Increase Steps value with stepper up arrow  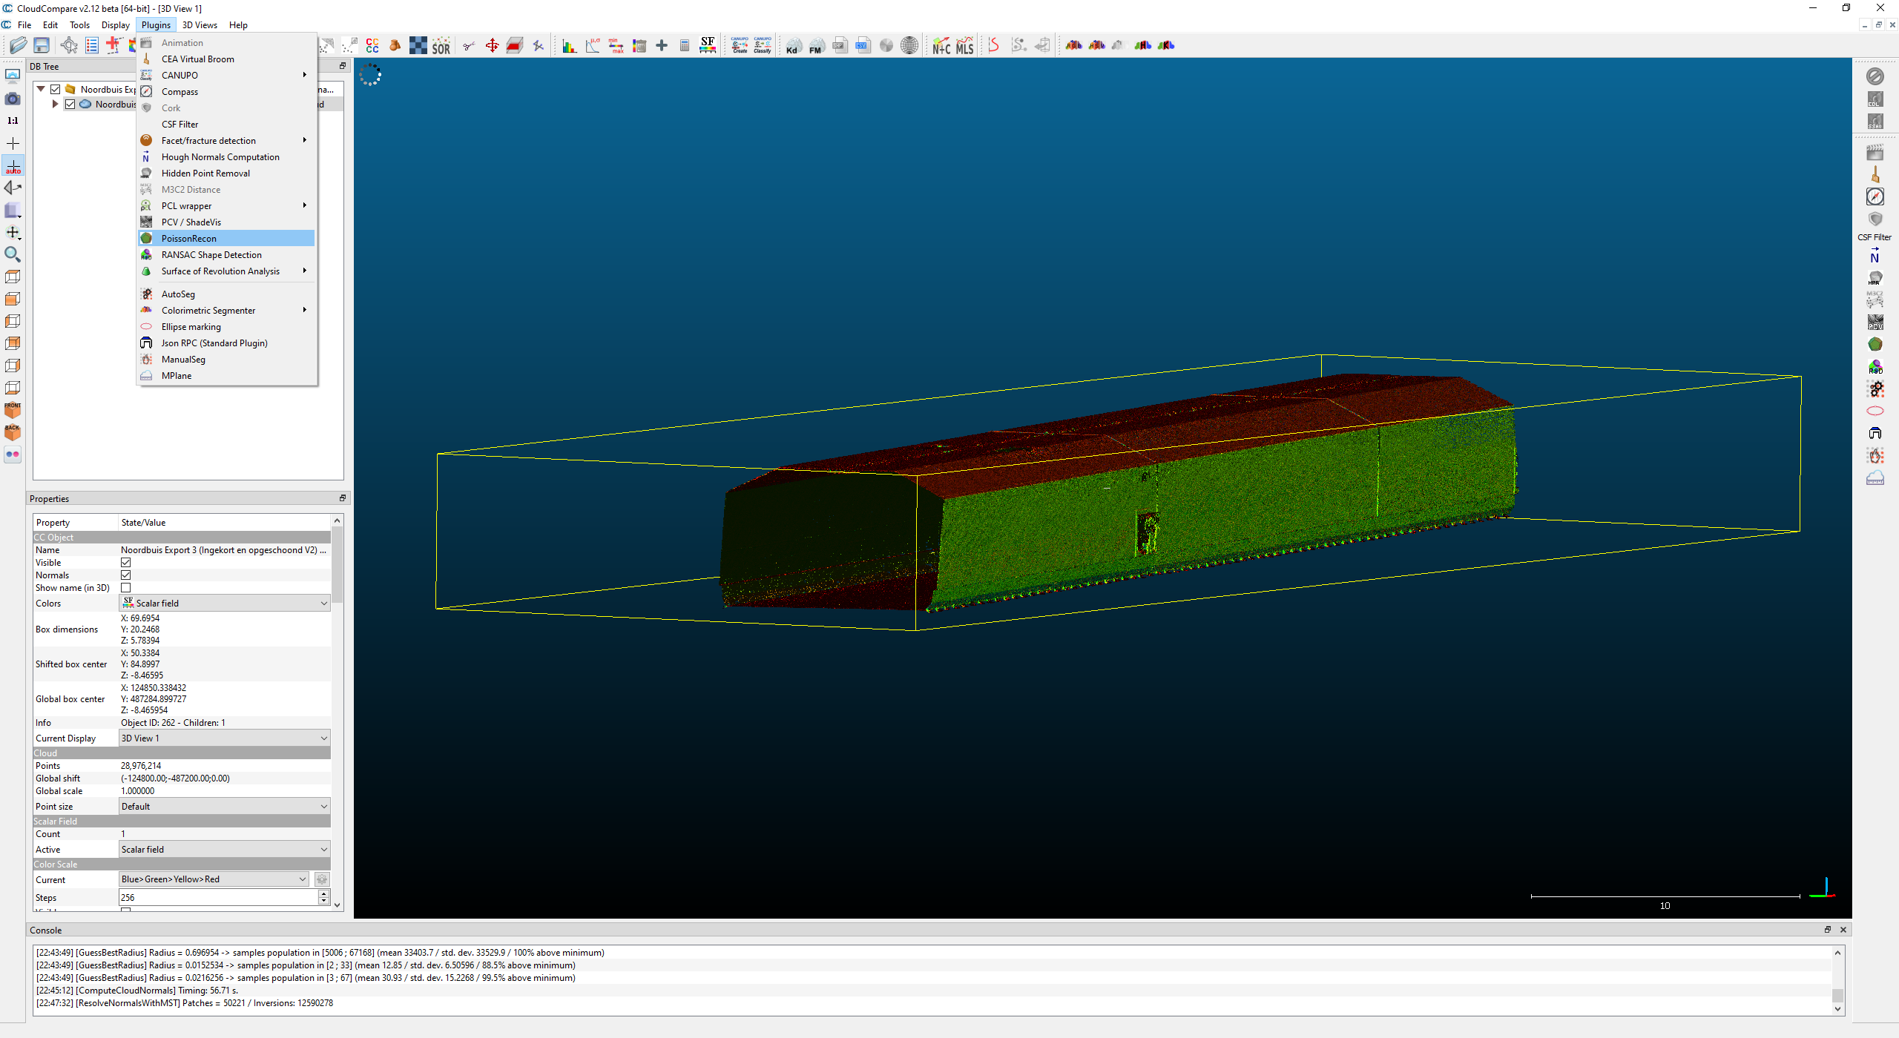pyautogui.click(x=324, y=893)
